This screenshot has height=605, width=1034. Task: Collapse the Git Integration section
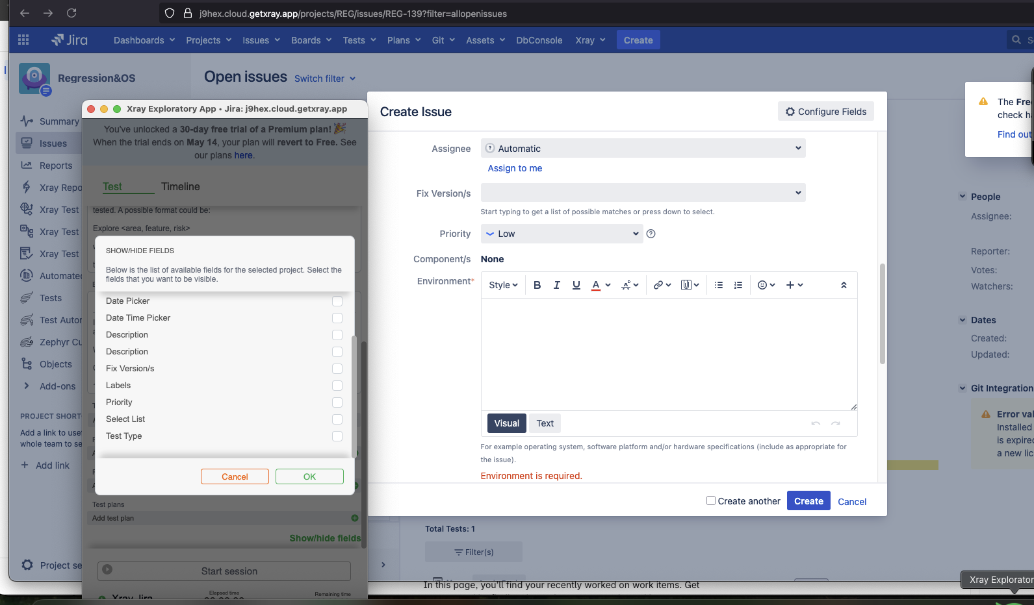tap(963, 388)
